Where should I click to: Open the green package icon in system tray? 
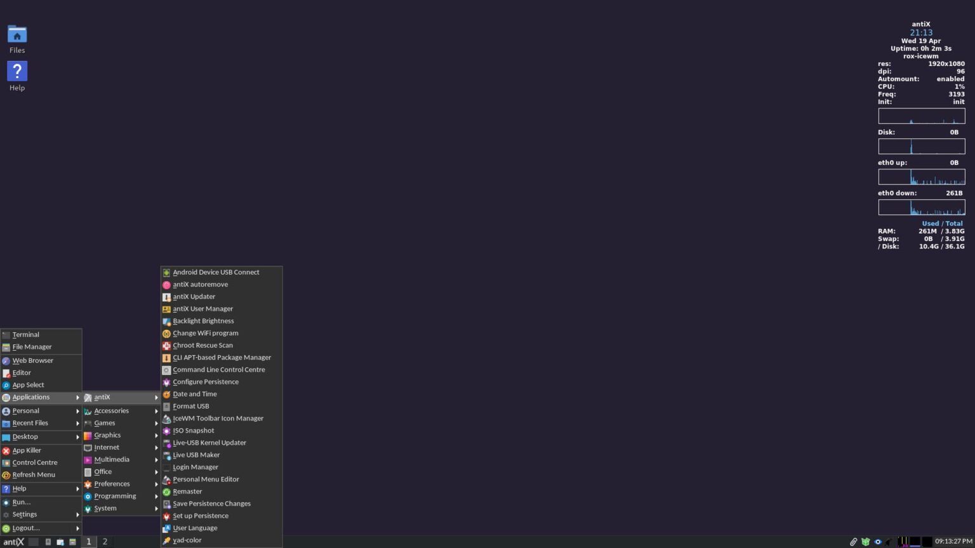[865, 542]
